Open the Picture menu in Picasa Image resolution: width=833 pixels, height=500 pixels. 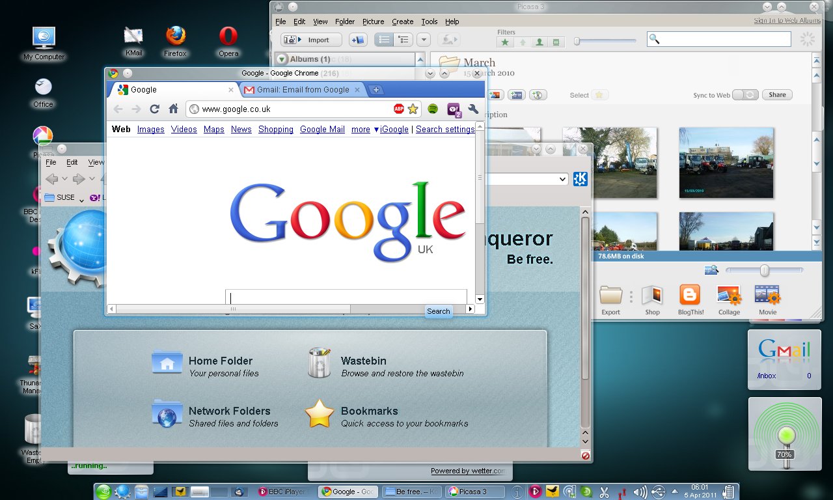coord(373,21)
